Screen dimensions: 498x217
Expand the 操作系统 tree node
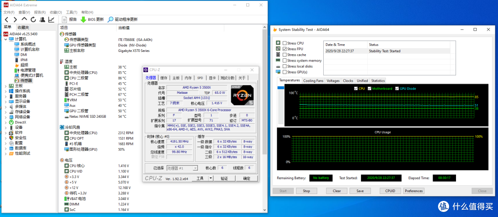(6, 91)
